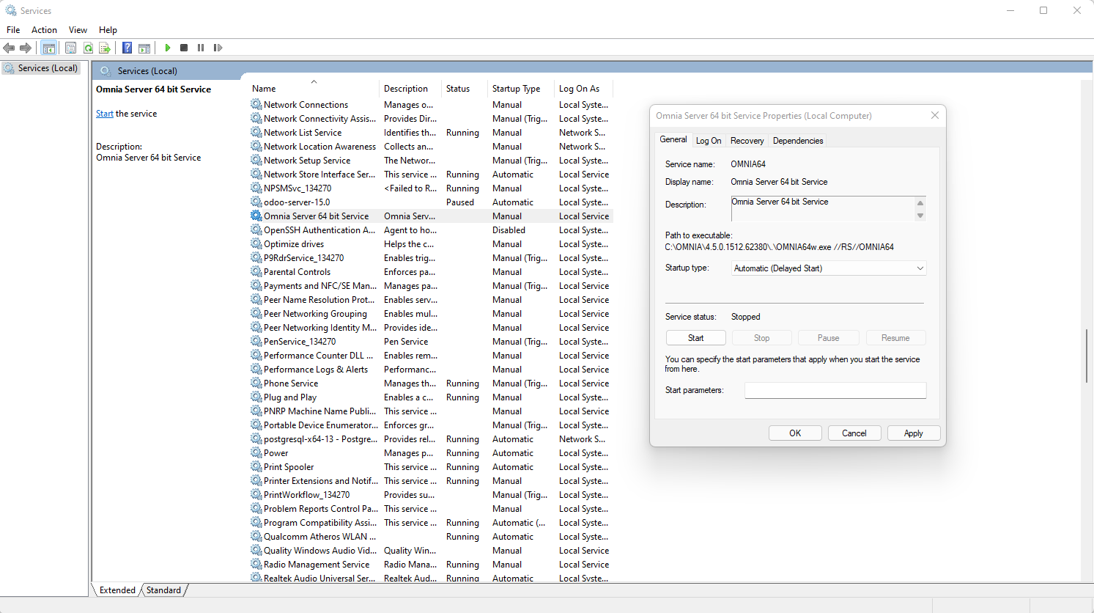Open the blue Help icon

point(127,48)
